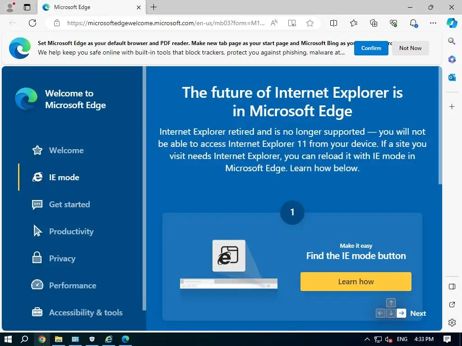The image size is (462, 346).
Task: Open Outlook from sidebar
Action: [452, 77]
